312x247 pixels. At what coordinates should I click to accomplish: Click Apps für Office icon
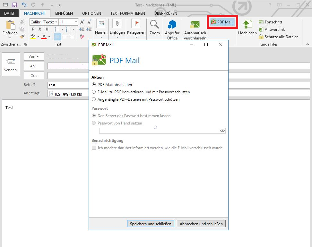point(172,25)
